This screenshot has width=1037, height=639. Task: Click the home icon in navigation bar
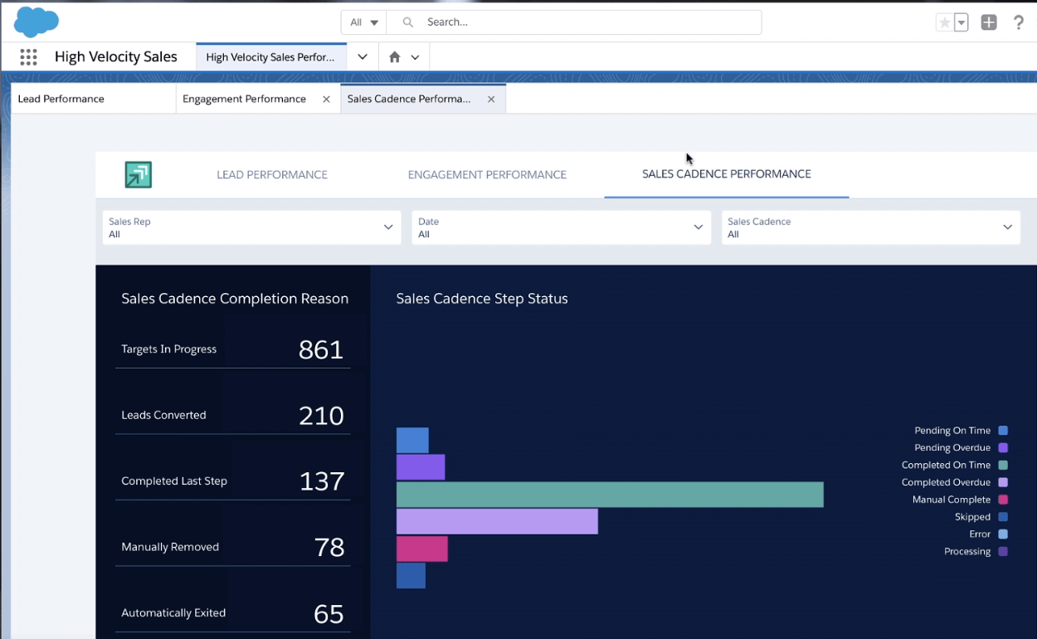click(394, 57)
